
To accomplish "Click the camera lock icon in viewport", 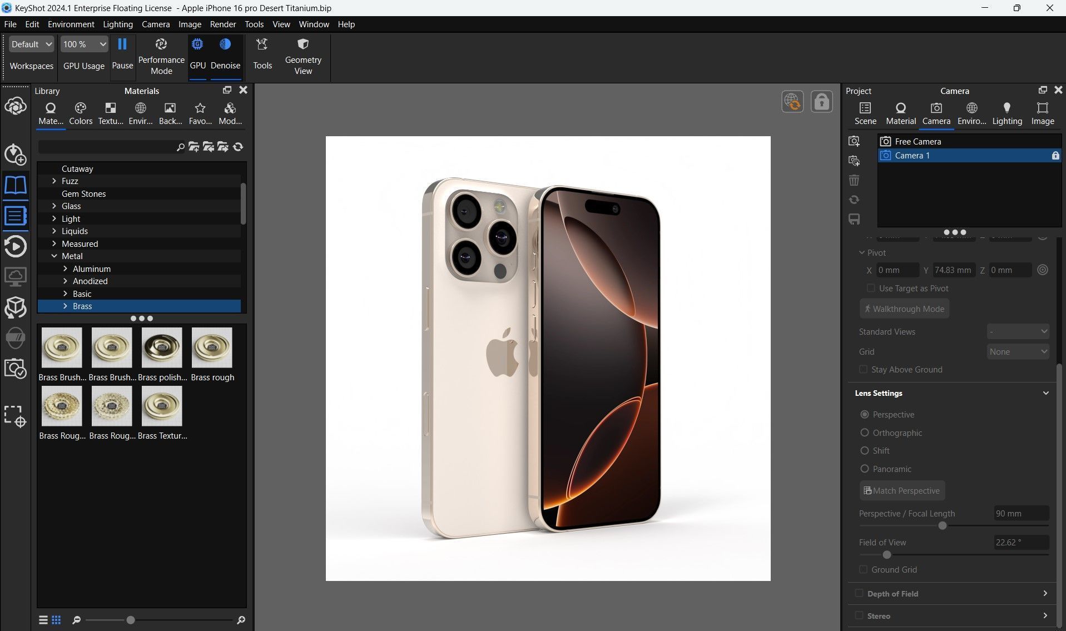I will [x=821, y=102].
